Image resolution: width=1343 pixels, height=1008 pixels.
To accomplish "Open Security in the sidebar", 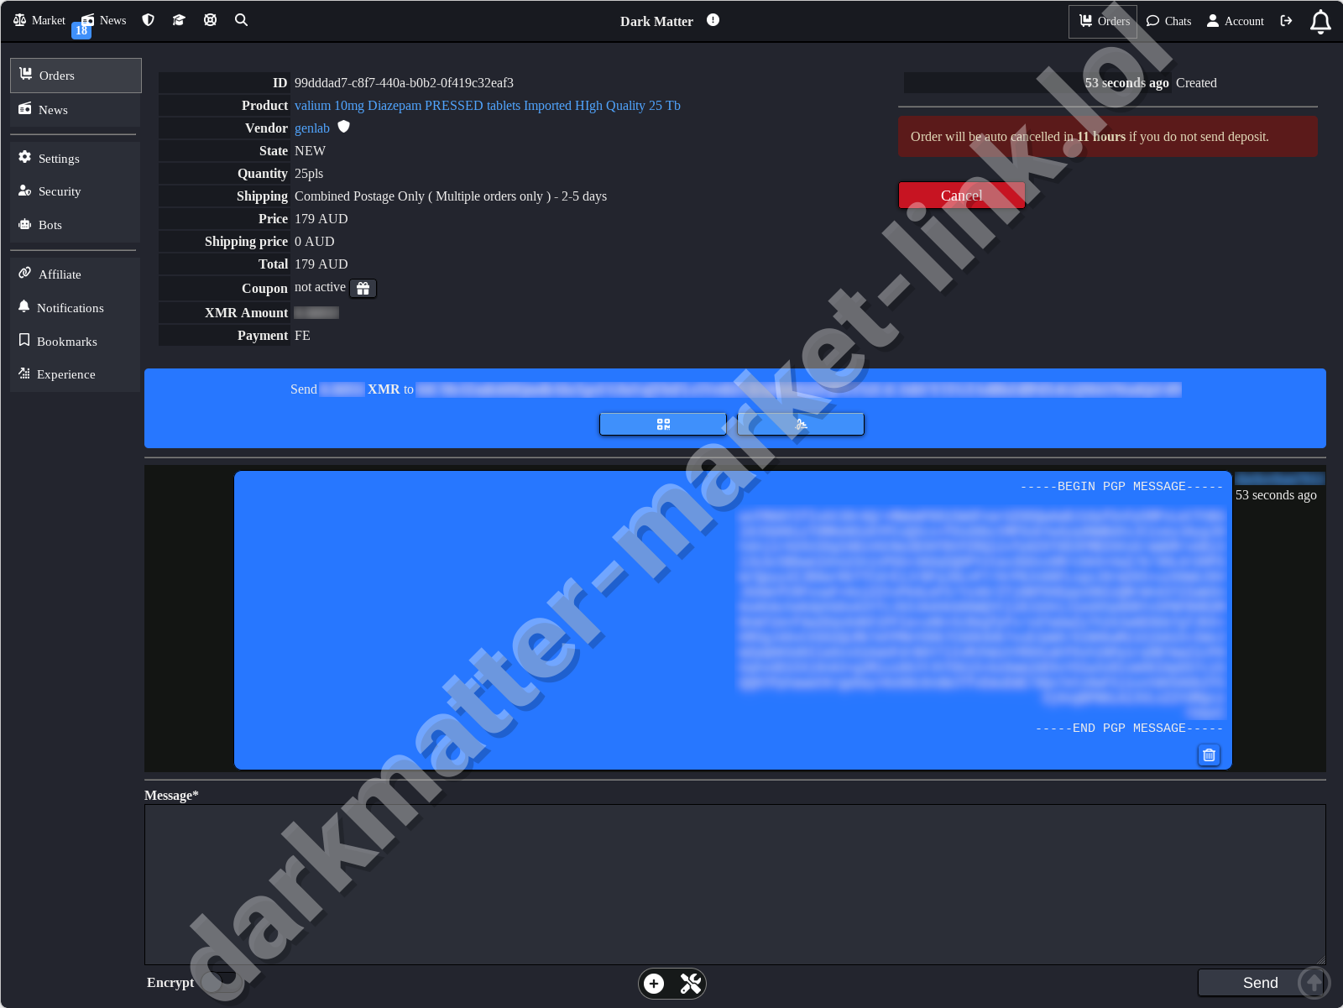I will click(60, 191).
